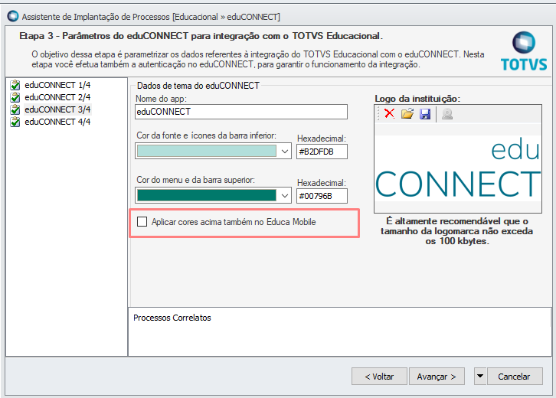
Task: Select step eduCONNECT 3/4
Action: (57, 109)
